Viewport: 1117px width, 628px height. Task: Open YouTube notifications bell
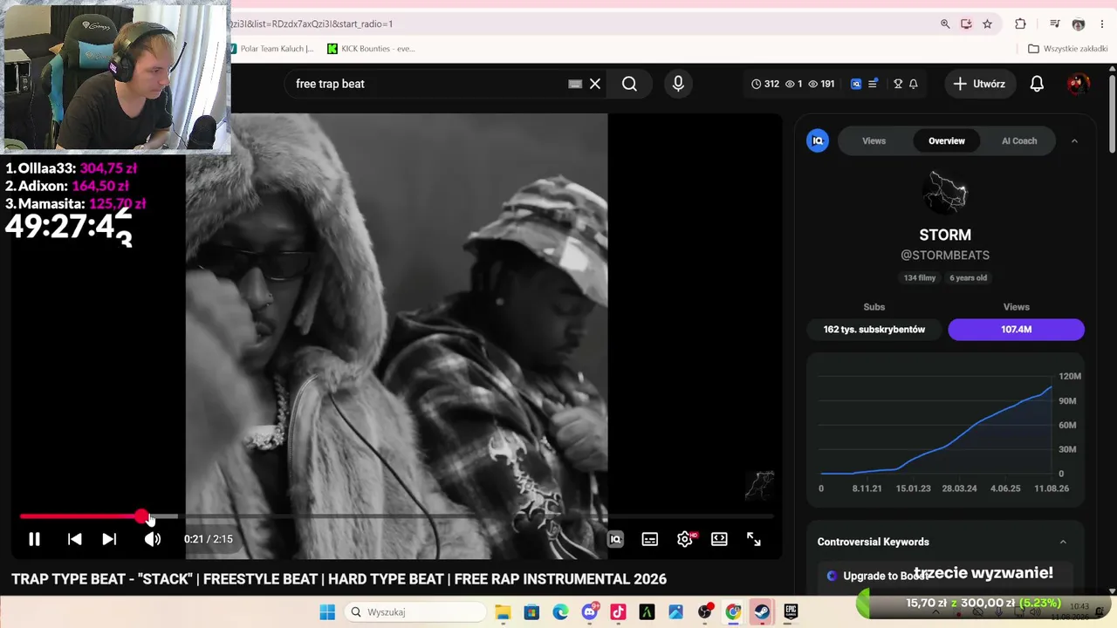[x=1037, y=84]
